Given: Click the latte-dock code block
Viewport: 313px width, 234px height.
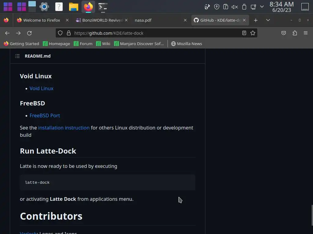Looking at the screenshot, I should coord(107,183).
